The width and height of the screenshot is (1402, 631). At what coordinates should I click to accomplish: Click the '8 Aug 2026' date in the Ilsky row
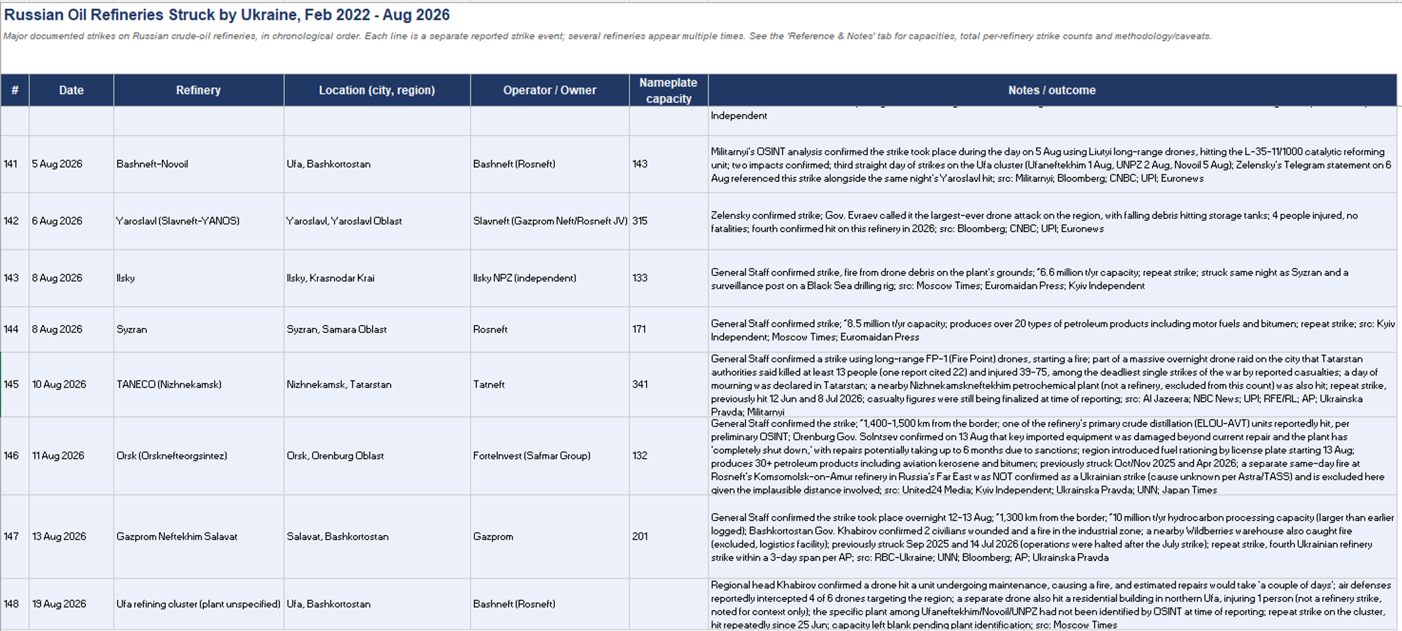coord(71,278)
